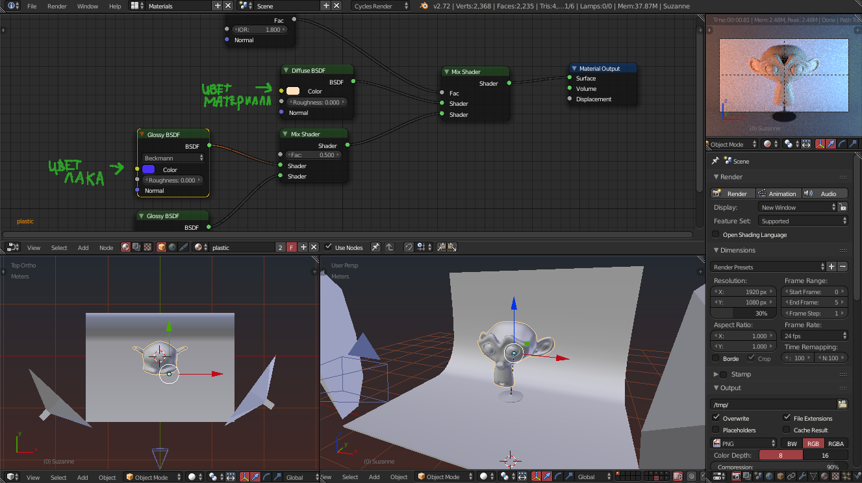Viewport: 862px width, 483px height.
Task: Click the Diffuse BSDF color swatch
Action: 293,91
